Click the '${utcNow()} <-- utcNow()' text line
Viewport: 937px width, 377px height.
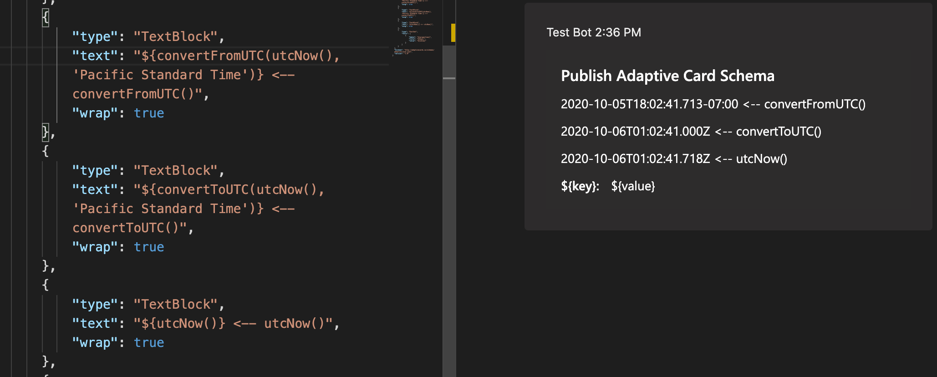[x=206, y=323]
